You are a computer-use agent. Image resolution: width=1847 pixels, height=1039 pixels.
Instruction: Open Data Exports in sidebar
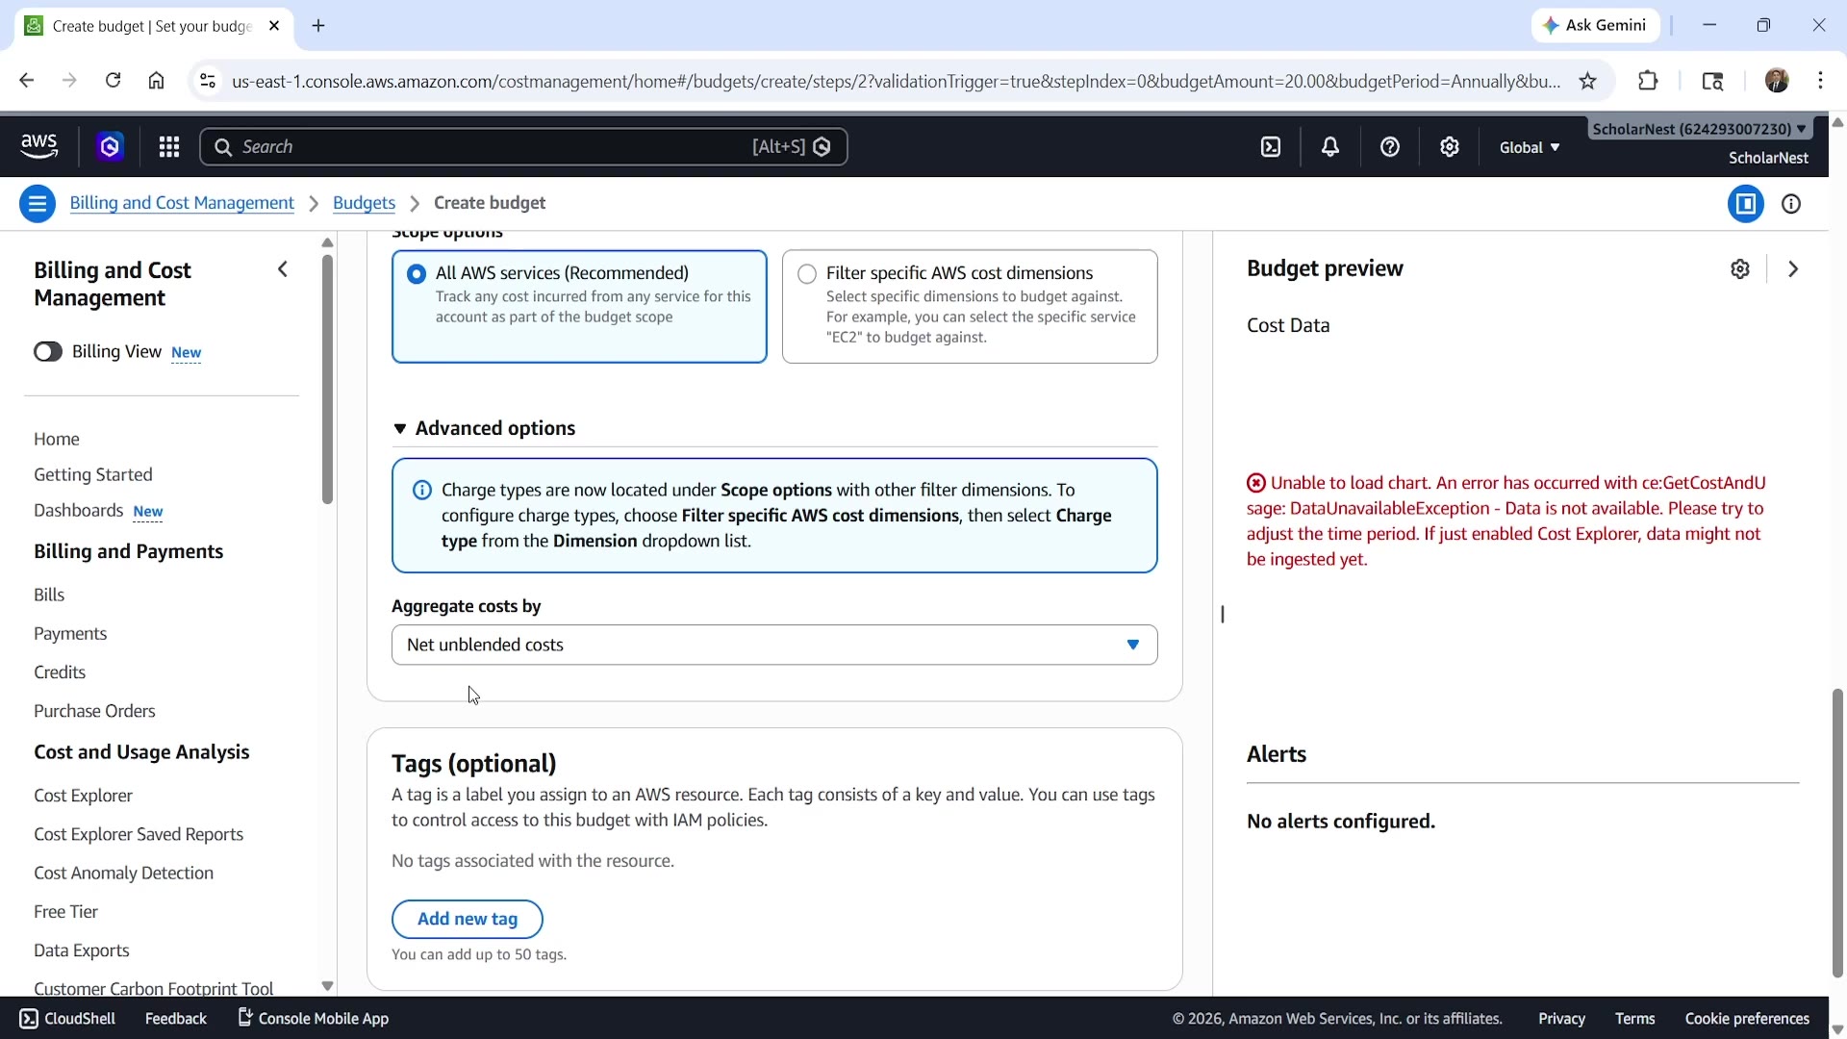click(81, 950)
